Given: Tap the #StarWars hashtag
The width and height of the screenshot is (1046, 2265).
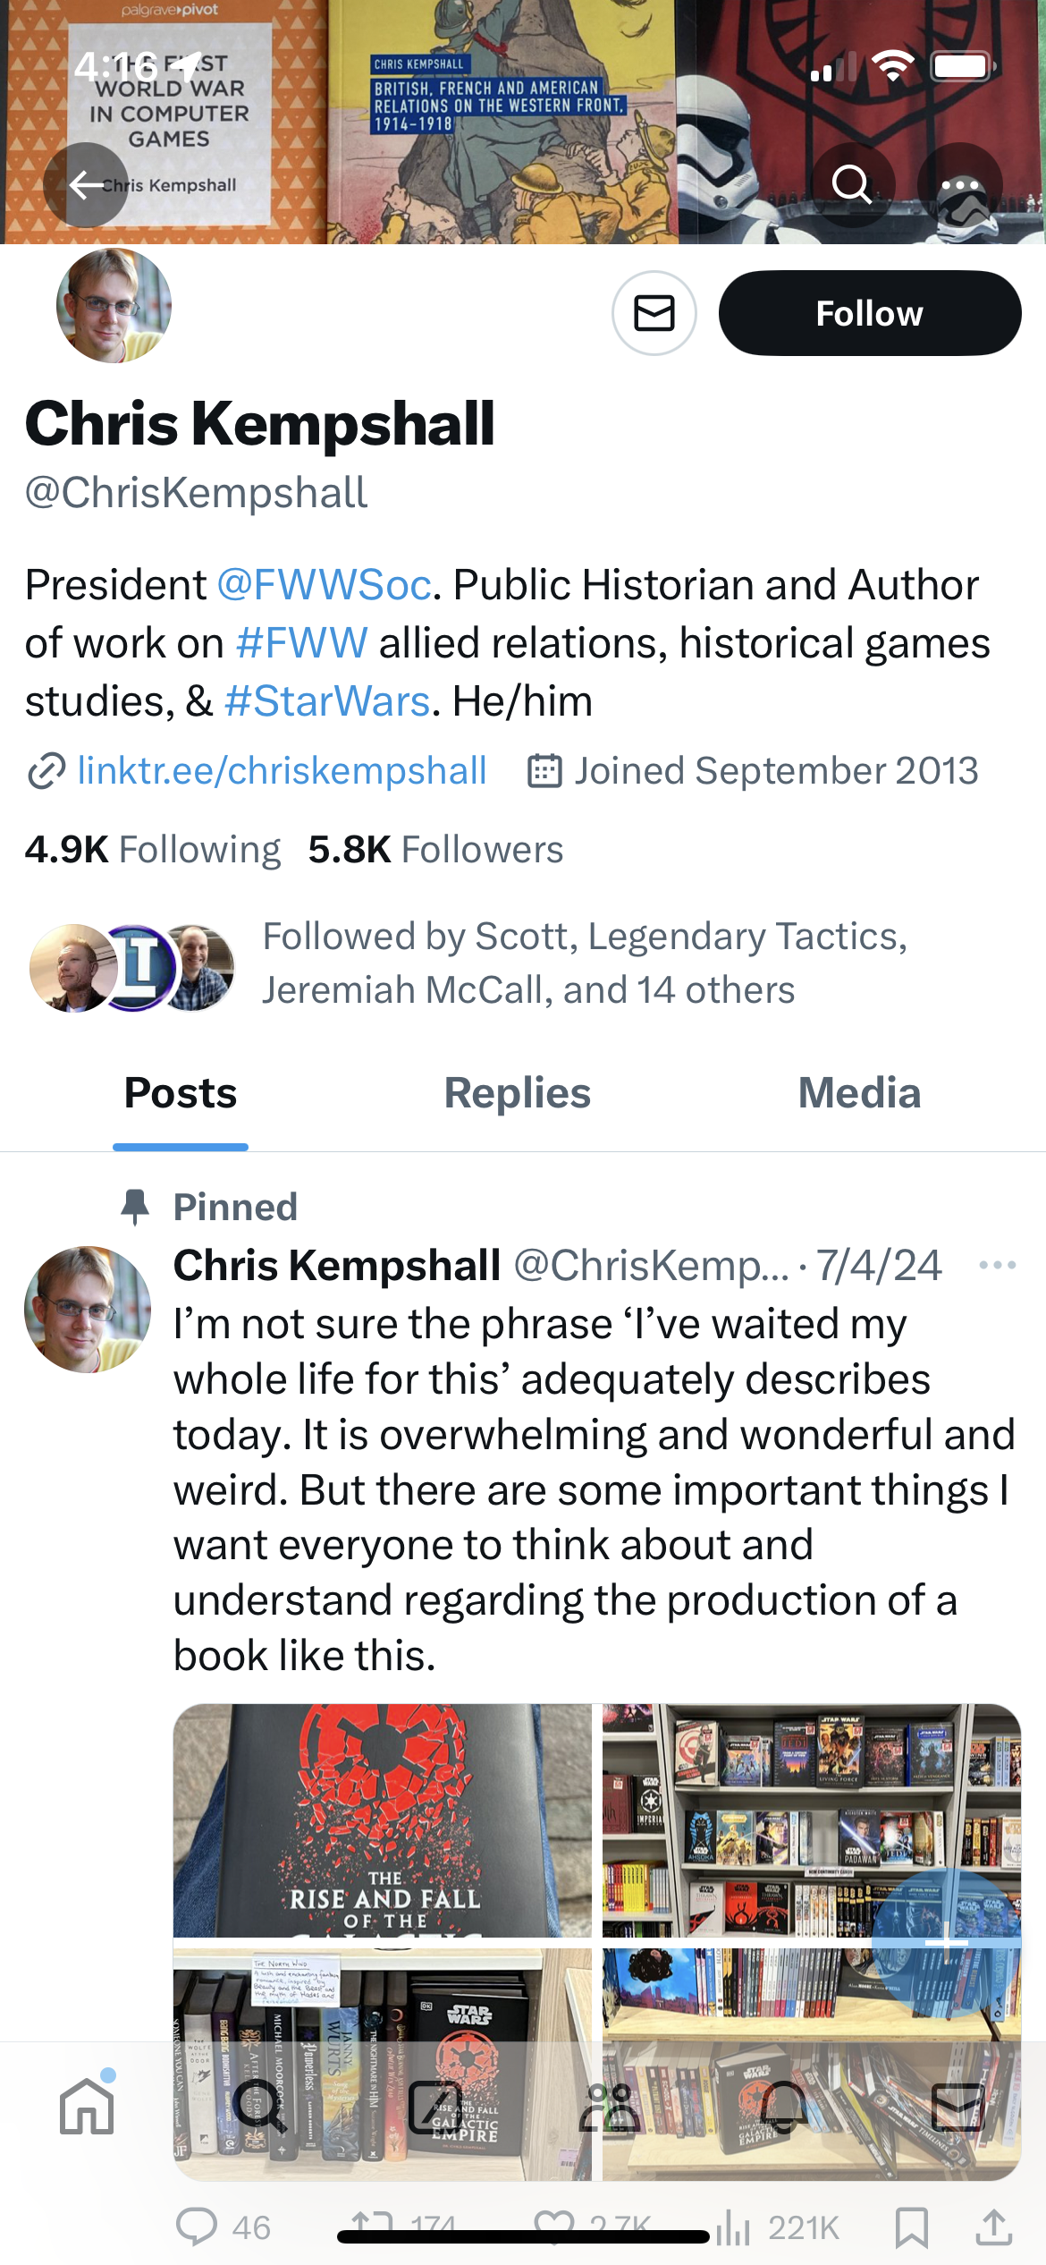Looking at the screenshot, I should (327, 701).
